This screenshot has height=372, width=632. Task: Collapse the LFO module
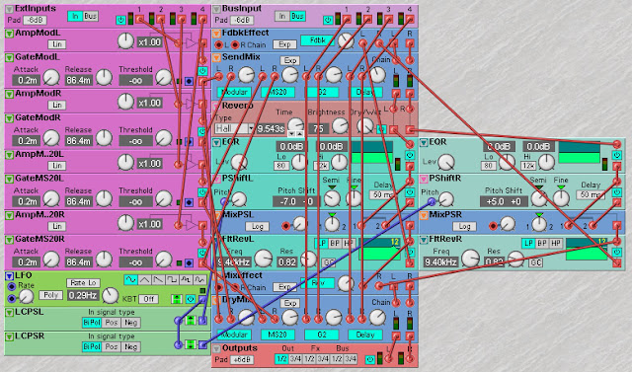[9, 276]
